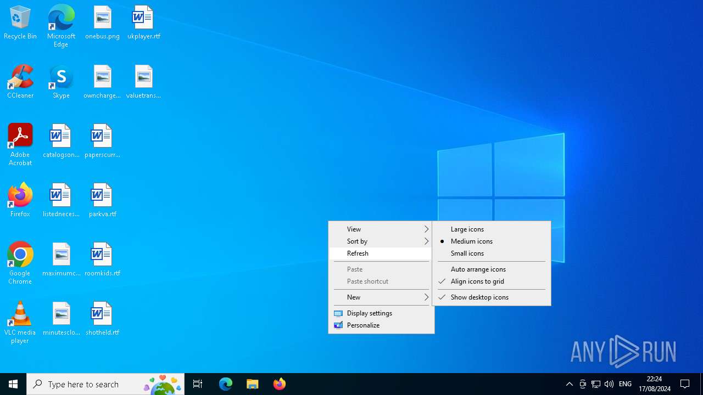Choose Medium icons view option

point(492,241)
